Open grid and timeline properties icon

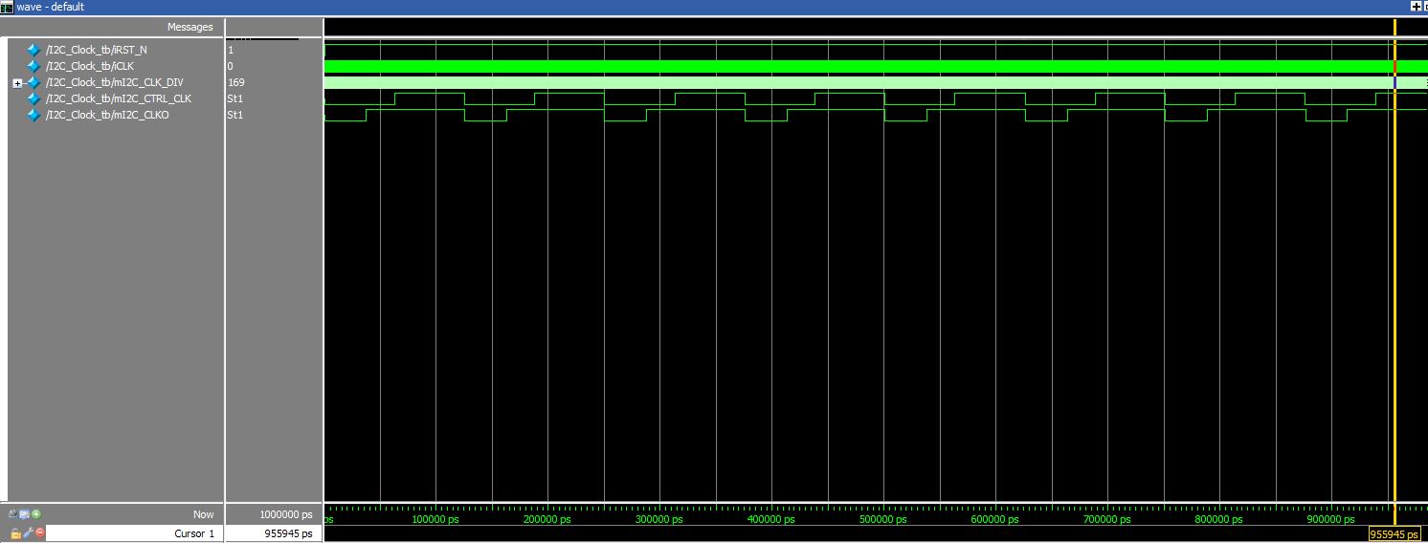(24, 514)
